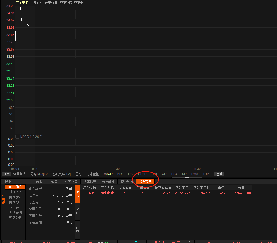Open 系统设置 in the trading menu

tap(16, 212)
